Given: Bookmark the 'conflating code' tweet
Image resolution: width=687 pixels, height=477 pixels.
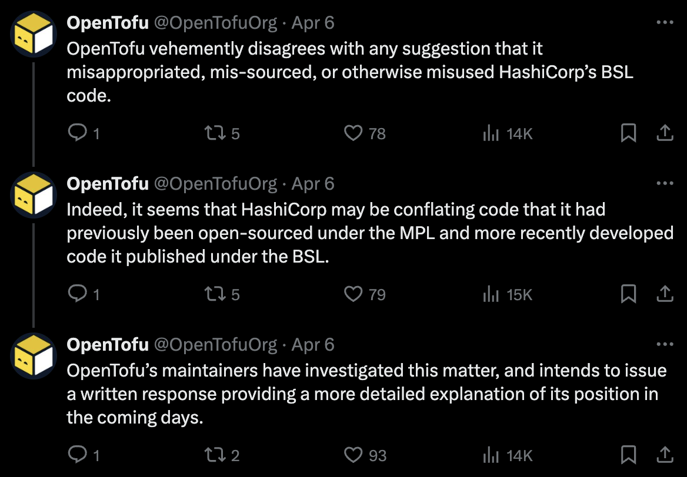Looking at the screenshot, I should 628,294.
